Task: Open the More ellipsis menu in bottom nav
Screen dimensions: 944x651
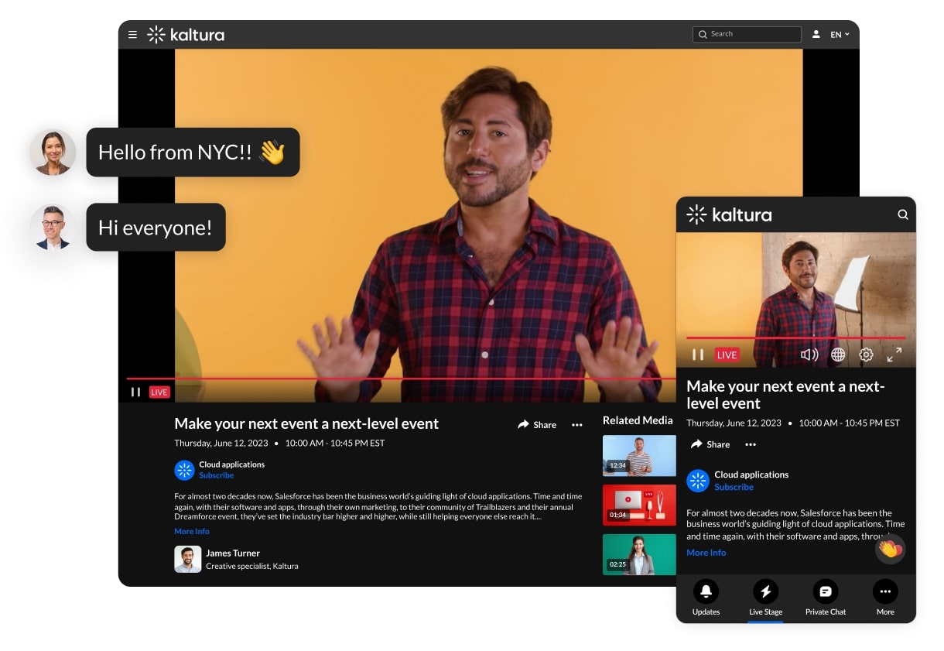Action: click(x=885, y=592)
